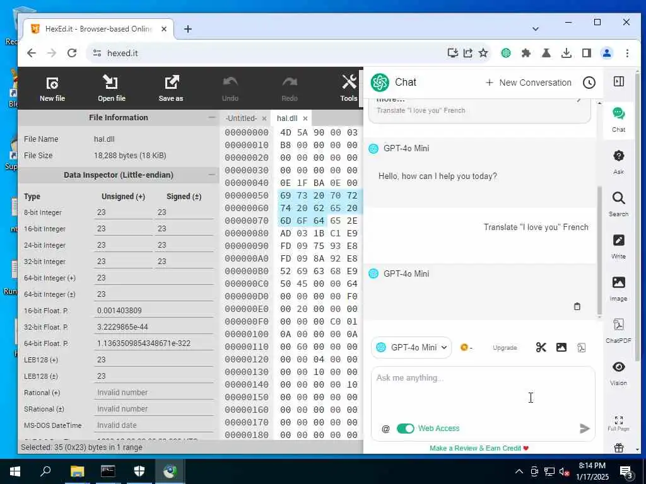Screen dimensions: 646x484
Task: Start a New Conversation
Action: [528, 83]
